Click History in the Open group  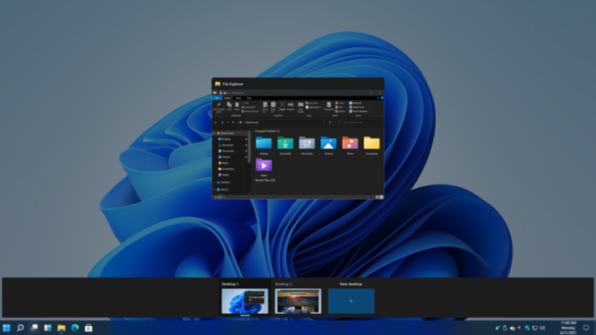point(340,112)
